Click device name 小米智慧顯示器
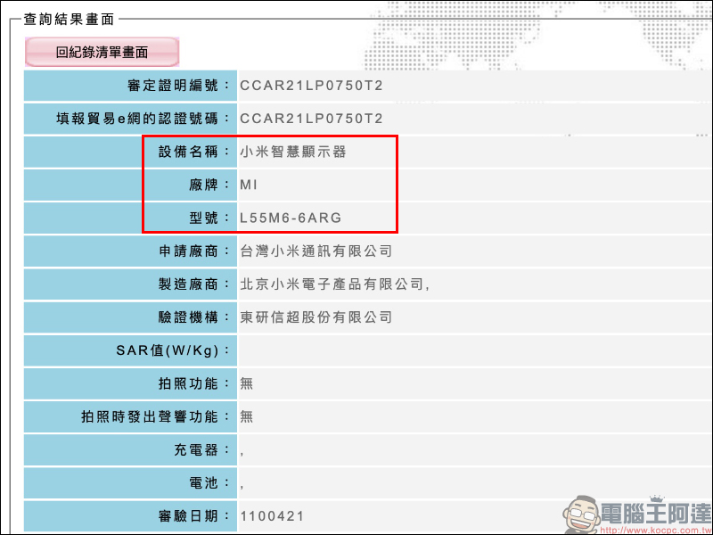 pyautogui.click(x=293, y=152)
